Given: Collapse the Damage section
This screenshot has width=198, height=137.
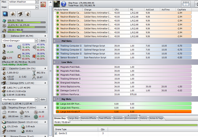Looking at the screenshot, I should (45, 83).
